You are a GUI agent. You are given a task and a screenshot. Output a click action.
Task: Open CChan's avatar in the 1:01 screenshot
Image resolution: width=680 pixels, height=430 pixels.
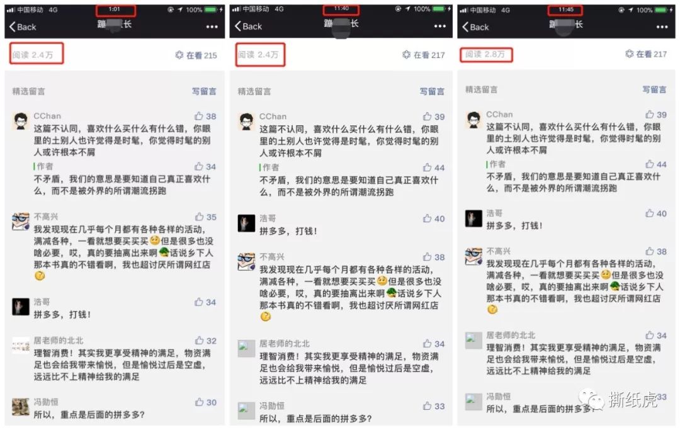[21, 121]
